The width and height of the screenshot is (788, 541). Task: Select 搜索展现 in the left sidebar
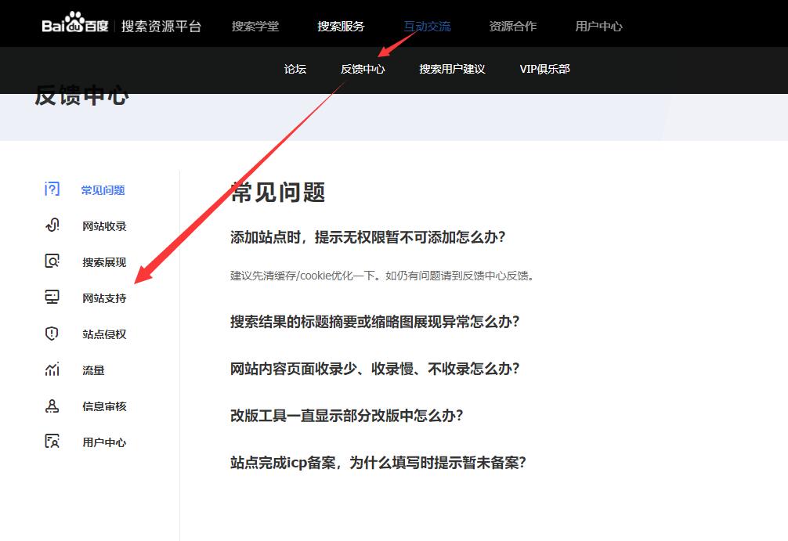coord(104,262)
